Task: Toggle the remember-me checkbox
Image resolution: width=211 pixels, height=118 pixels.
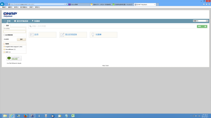Action: [4, 35]
